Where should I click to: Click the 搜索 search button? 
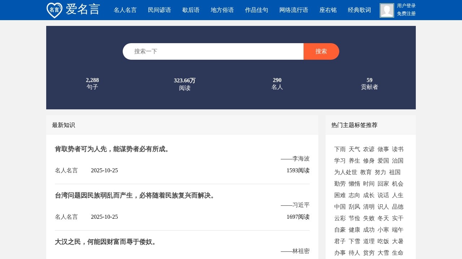tap(321, 51)
